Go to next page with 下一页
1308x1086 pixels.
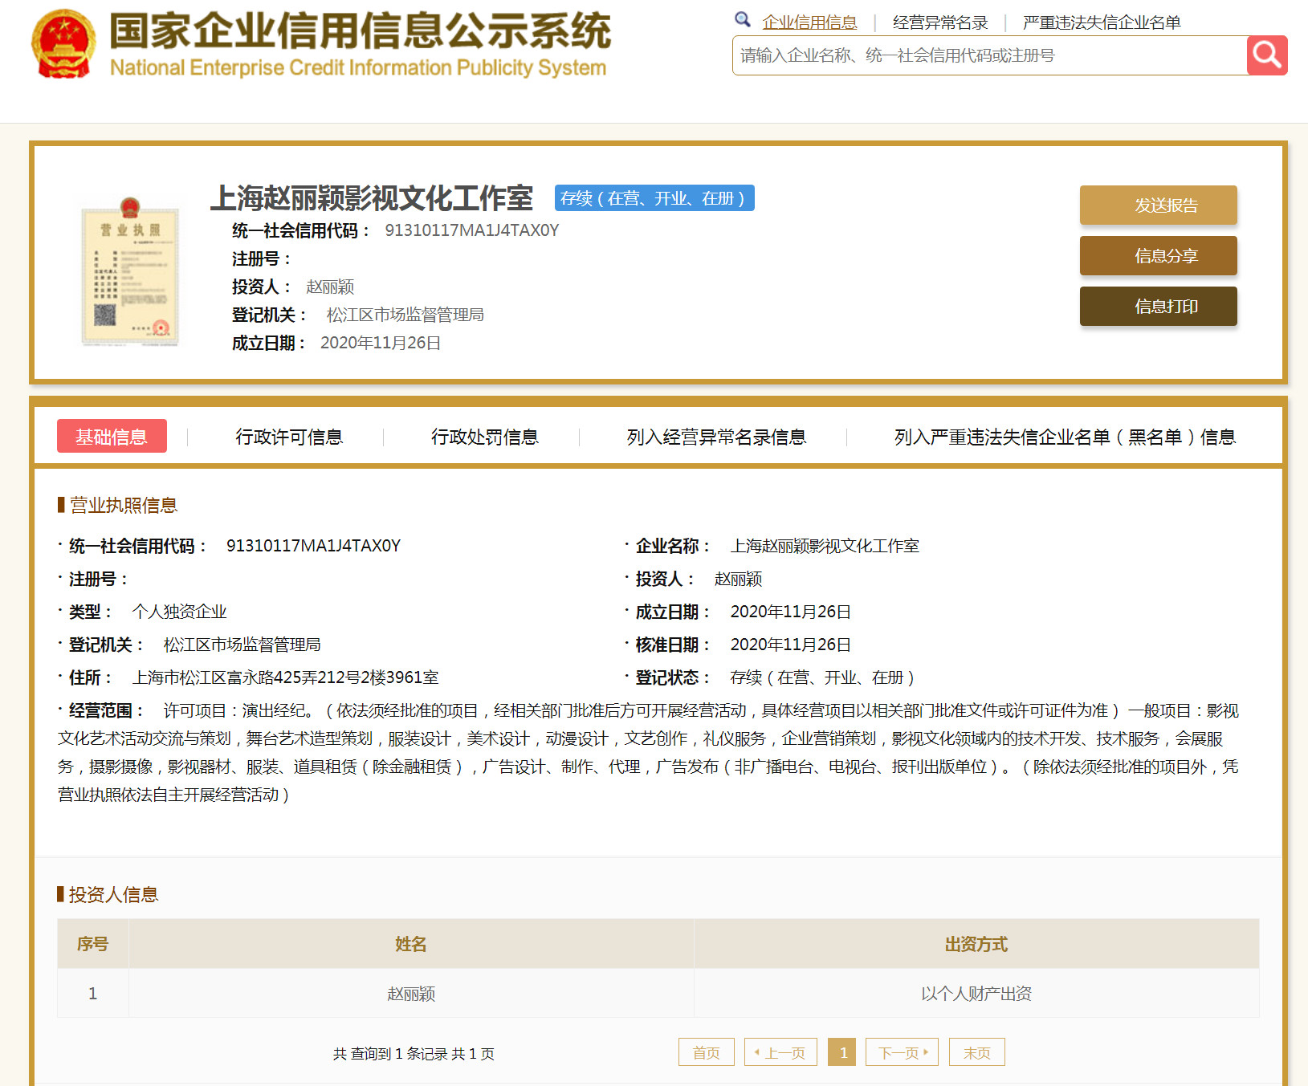903,1052
